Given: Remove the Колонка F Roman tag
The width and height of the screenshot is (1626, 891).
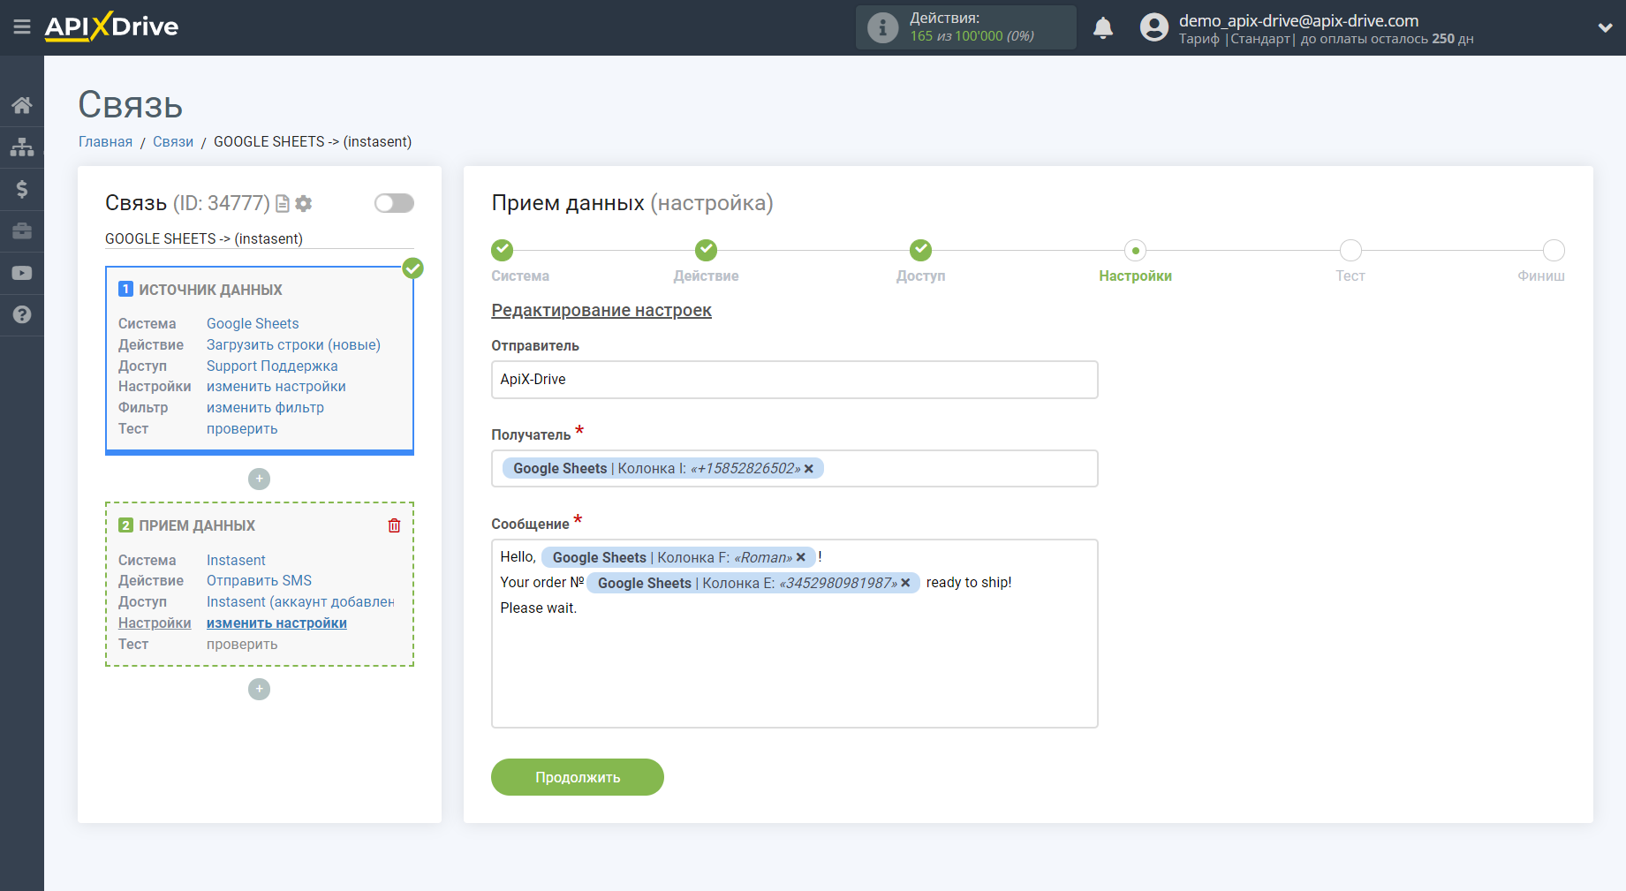Looking at the screenshot, I should tap(801, 557).
